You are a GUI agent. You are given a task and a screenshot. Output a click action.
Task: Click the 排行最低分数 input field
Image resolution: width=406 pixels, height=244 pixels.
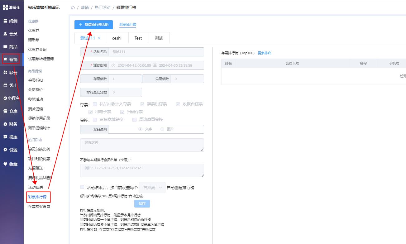pyautogui.click(x=125, y=92)
